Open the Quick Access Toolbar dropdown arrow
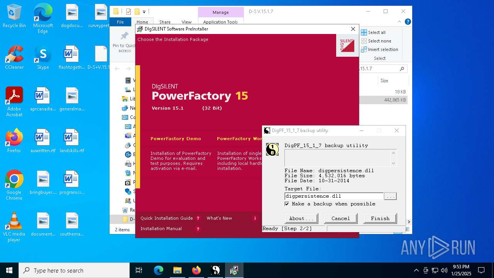The width and height of the screenshot is (494, 278). [144, 12]
